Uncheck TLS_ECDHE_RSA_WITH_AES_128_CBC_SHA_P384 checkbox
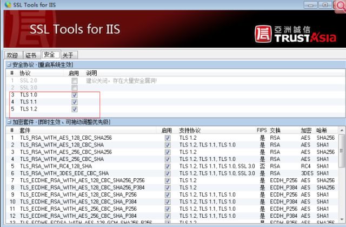Viewport: 346px width, 227px height. pyautogui.click(x=168, y=202)
